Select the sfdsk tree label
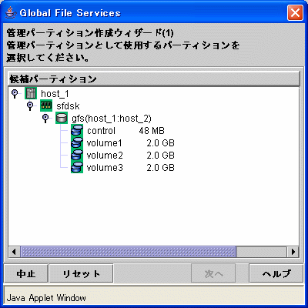Image resolution: width=308 pixels, height=308 pixels. click(68, 106)
